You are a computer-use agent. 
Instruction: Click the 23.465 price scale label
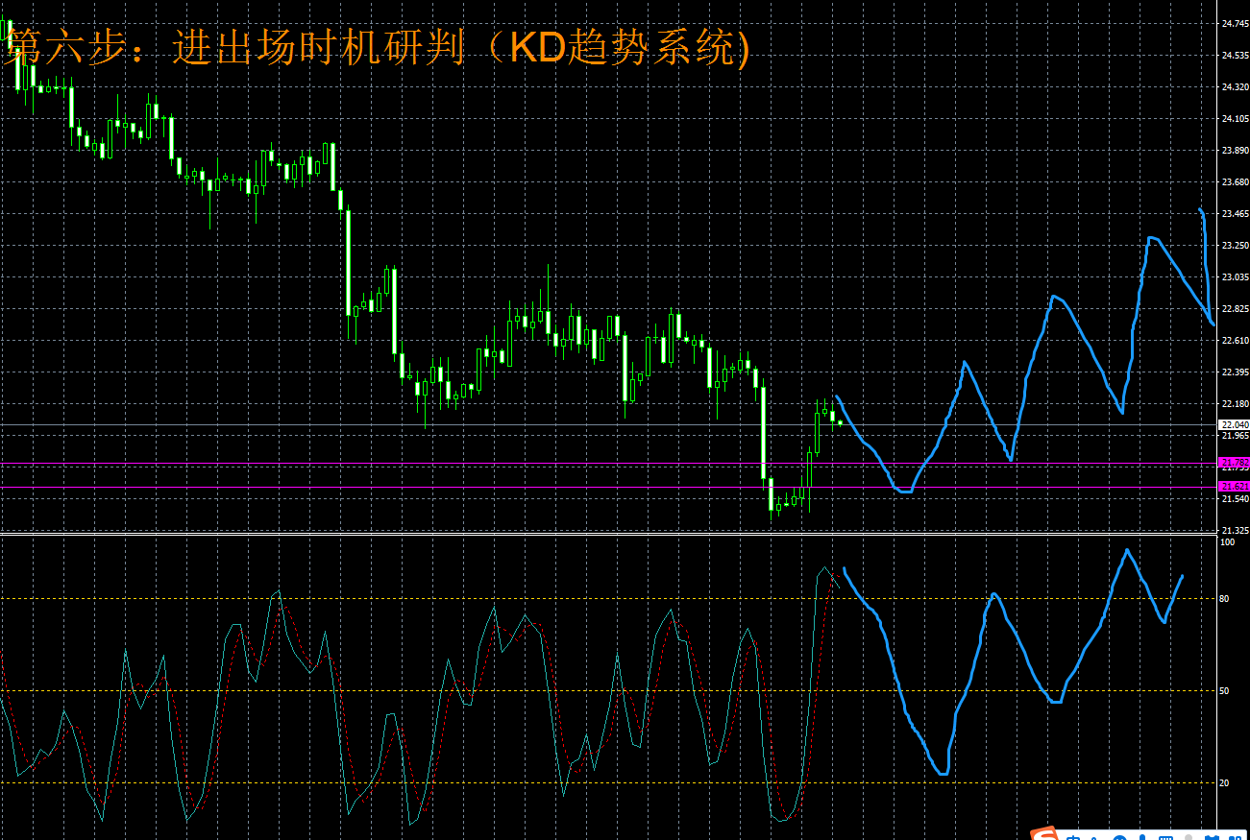[x=1233, y=214]
